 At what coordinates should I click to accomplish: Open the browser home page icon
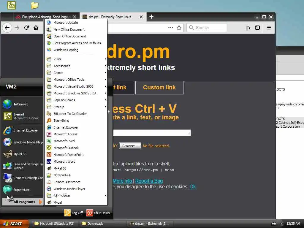(x=36, y=28)
